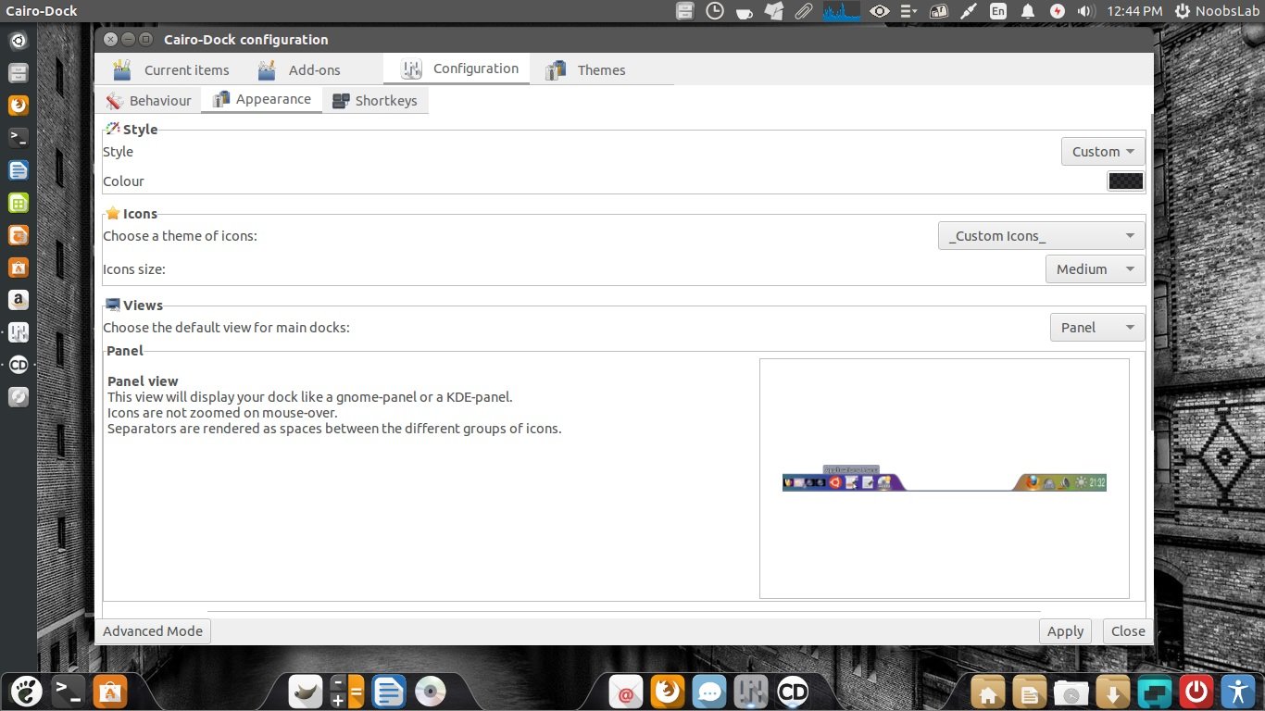Open the email client from the dock

[x=625, y=691]
